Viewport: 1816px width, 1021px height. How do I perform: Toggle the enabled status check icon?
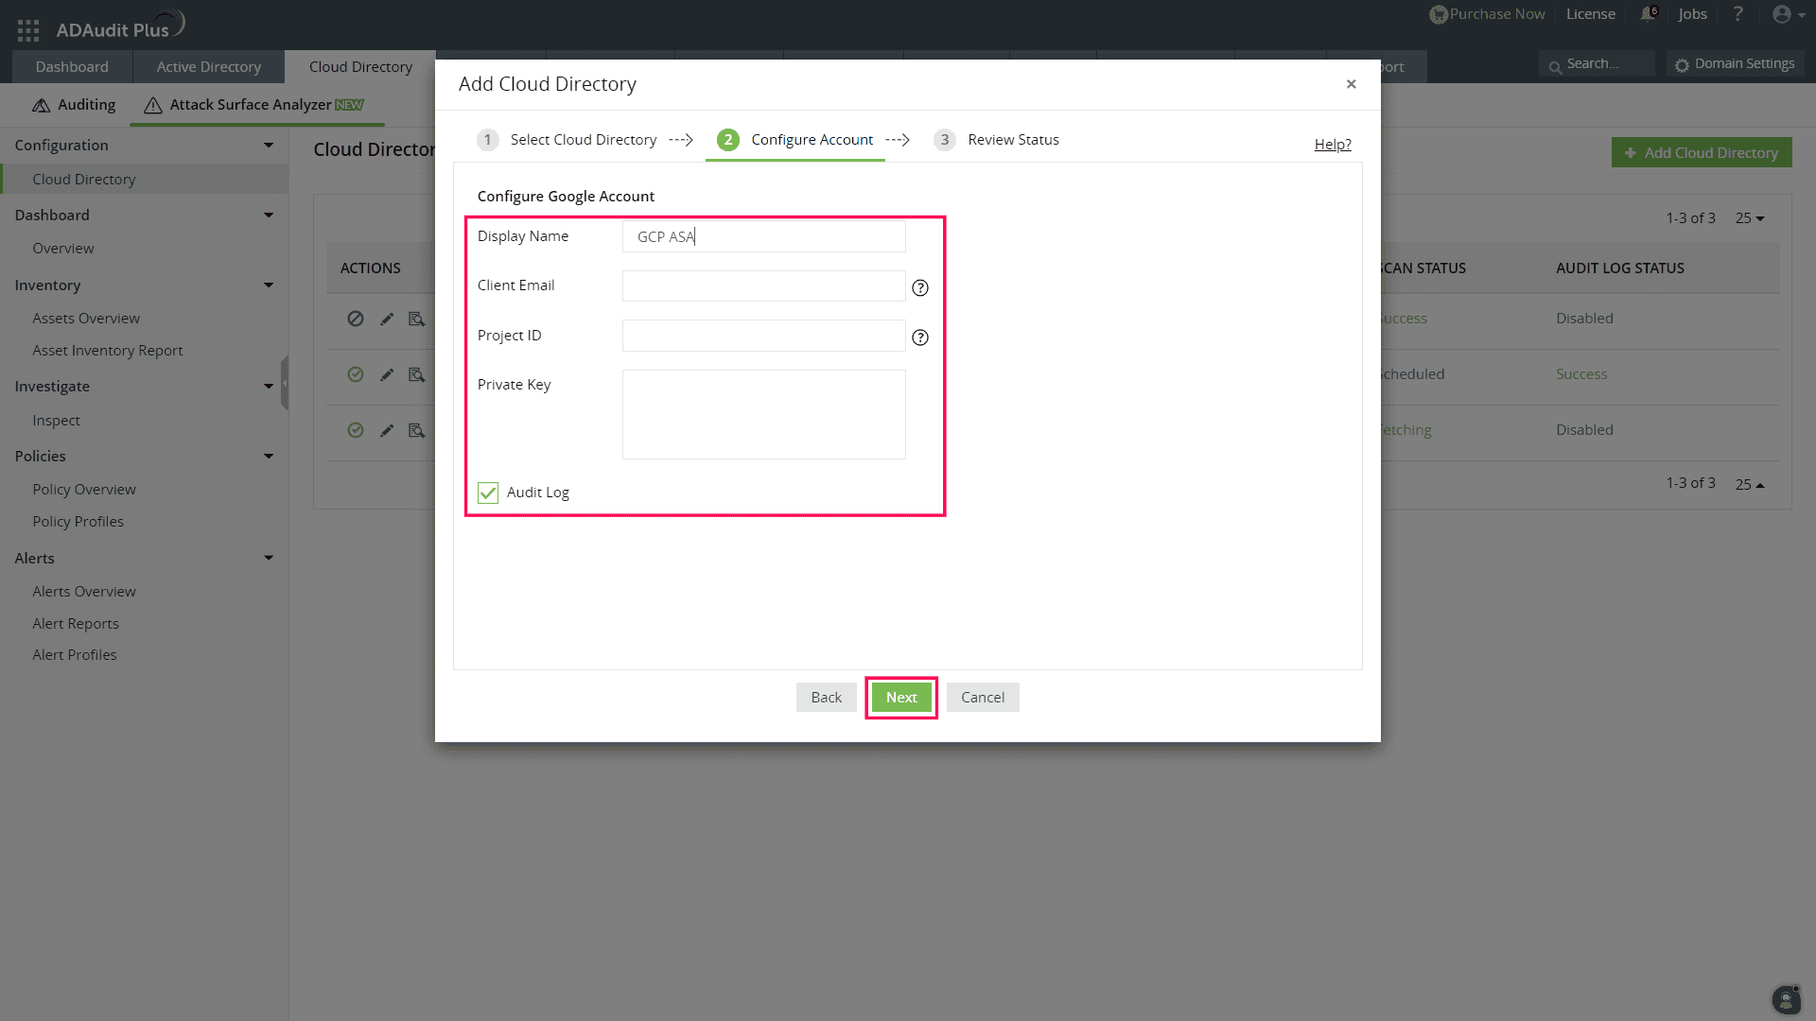pyautogui.click(x=356, y=374)
